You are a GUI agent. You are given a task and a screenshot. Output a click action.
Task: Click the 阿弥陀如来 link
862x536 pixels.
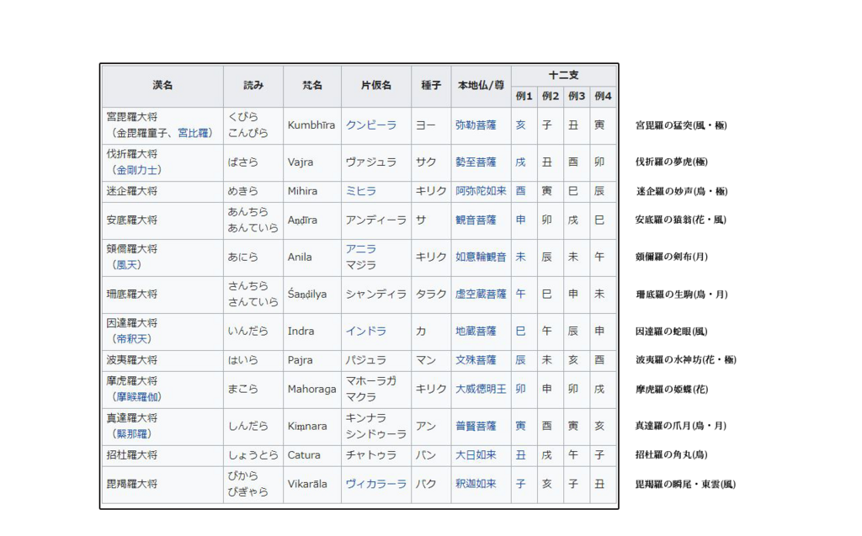(481, 191)
